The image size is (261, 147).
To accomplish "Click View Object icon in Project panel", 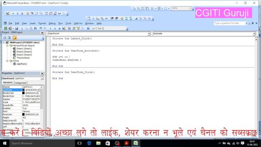I will coord(9,38).
